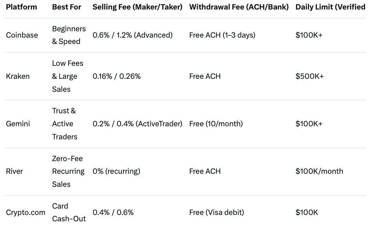Image resolution: width=373 pixels, height=235 pixels.
Task: Select the Selling Fee (Maker/Taker) header
Action: (137, 7)
